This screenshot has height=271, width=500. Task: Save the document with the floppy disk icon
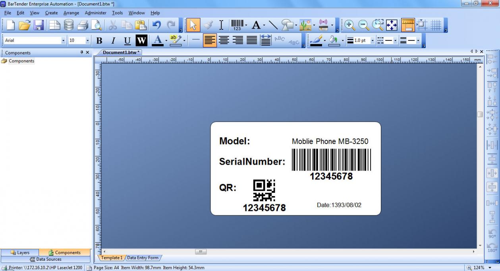(x=39, y=25)
